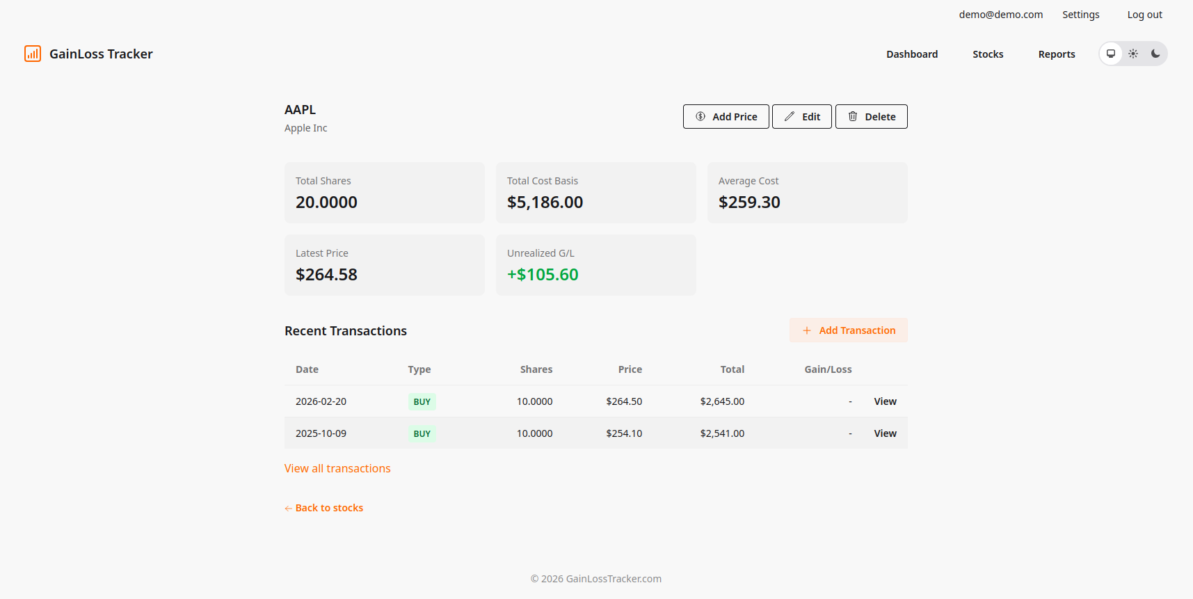Switch to system theme monitor icon
The image size is (1193, 599).
[x=1111, y=54]
